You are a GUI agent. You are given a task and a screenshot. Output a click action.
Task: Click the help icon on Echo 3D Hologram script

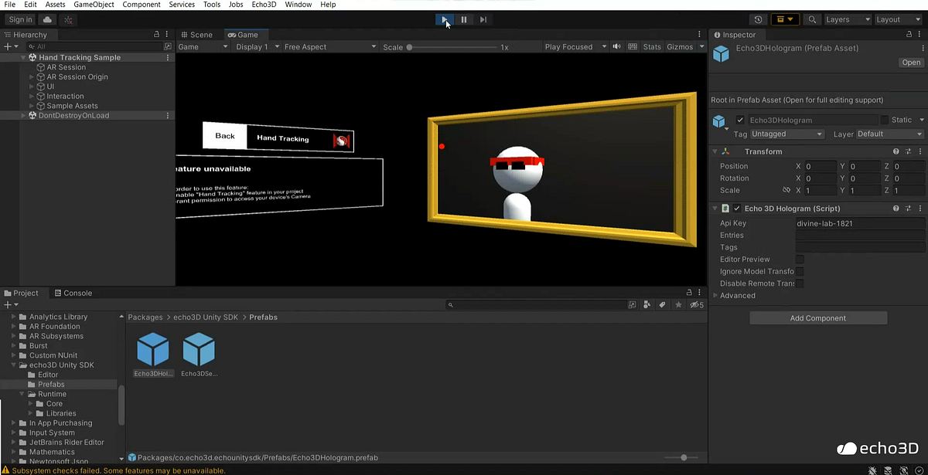click(x=896, y=208)
